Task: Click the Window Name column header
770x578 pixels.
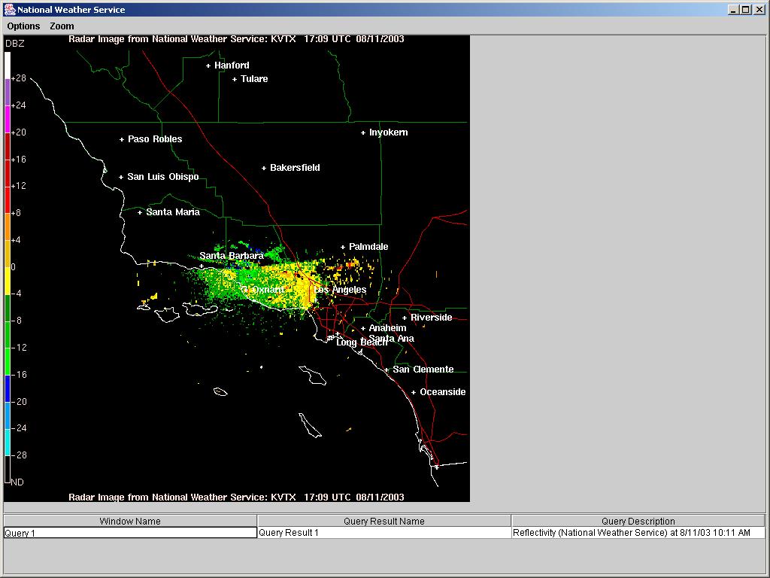Action: pos(130,521)
